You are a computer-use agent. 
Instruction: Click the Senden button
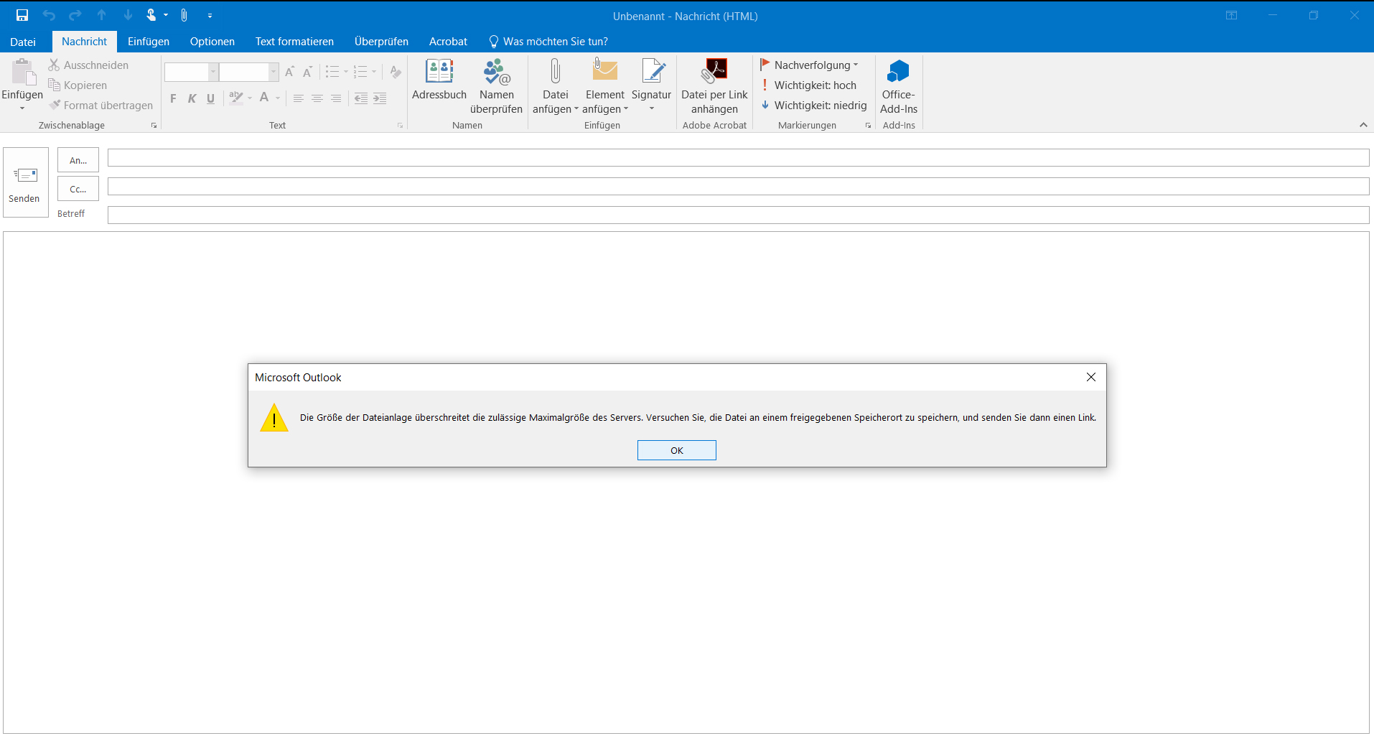click(x=25, y=182)
